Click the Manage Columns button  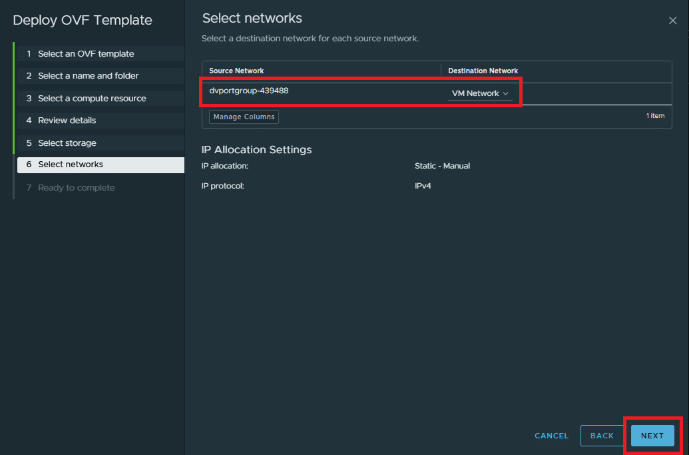click(x=244, y=117)
